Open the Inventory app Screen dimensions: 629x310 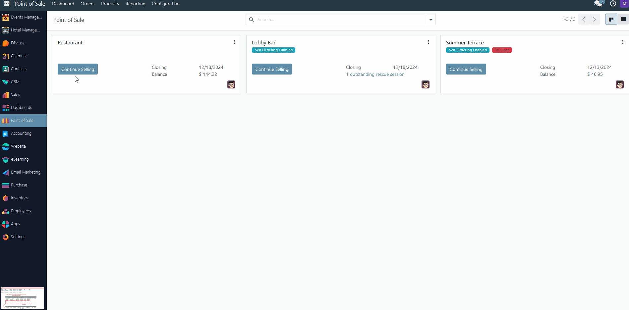coord(23,198)
